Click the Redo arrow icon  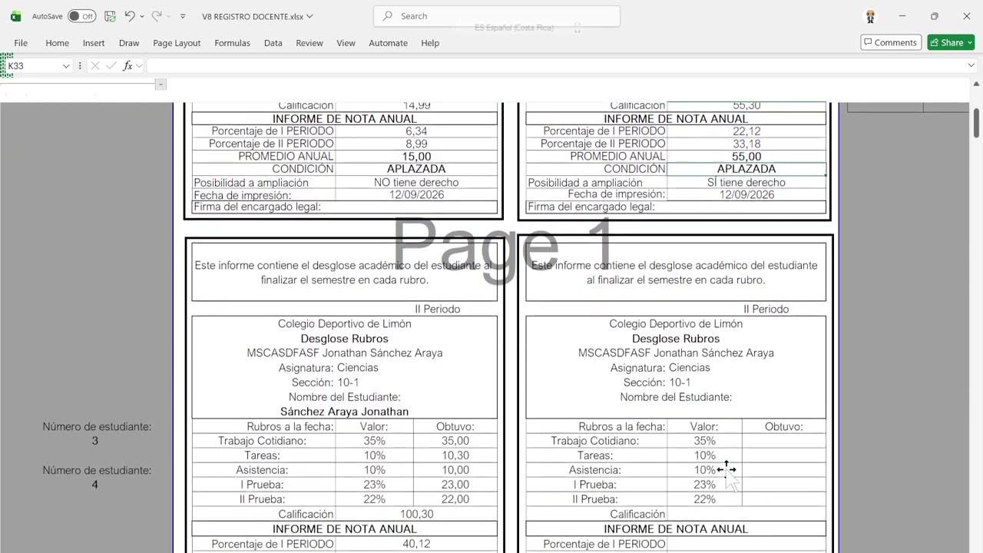click(157, 16)
